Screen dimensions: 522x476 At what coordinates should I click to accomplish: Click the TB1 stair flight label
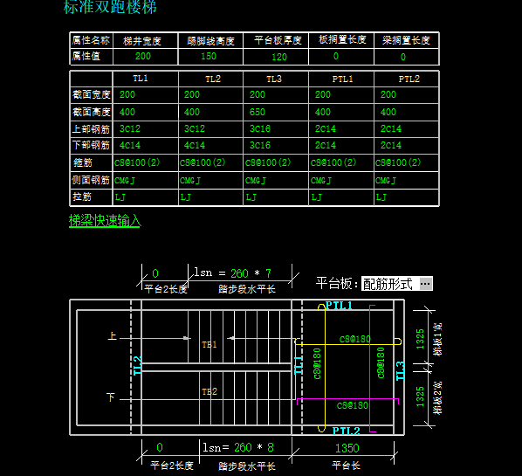pyautogui.click(x=209, y=344)
